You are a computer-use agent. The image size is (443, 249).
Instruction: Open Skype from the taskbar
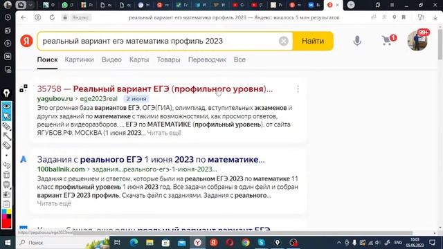point(262,243)
